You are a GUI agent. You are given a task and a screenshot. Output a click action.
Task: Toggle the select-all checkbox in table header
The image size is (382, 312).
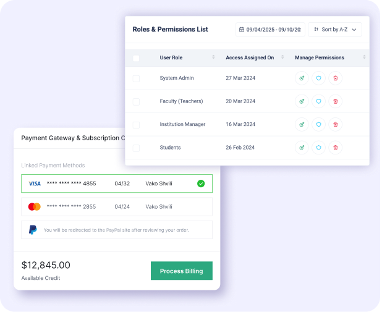(x=136, y=58)
